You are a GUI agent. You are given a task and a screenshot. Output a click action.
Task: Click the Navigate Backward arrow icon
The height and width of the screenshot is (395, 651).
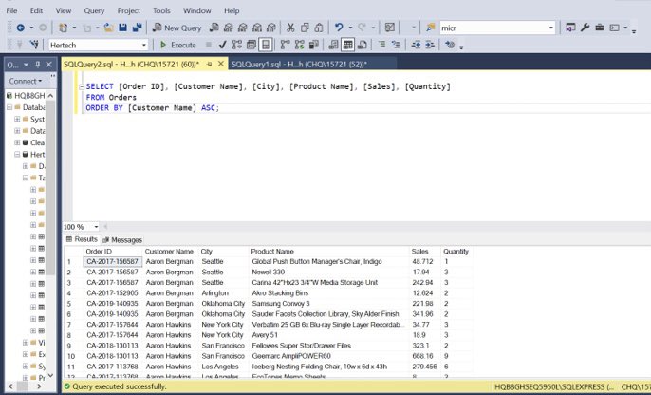pos(20,28)
